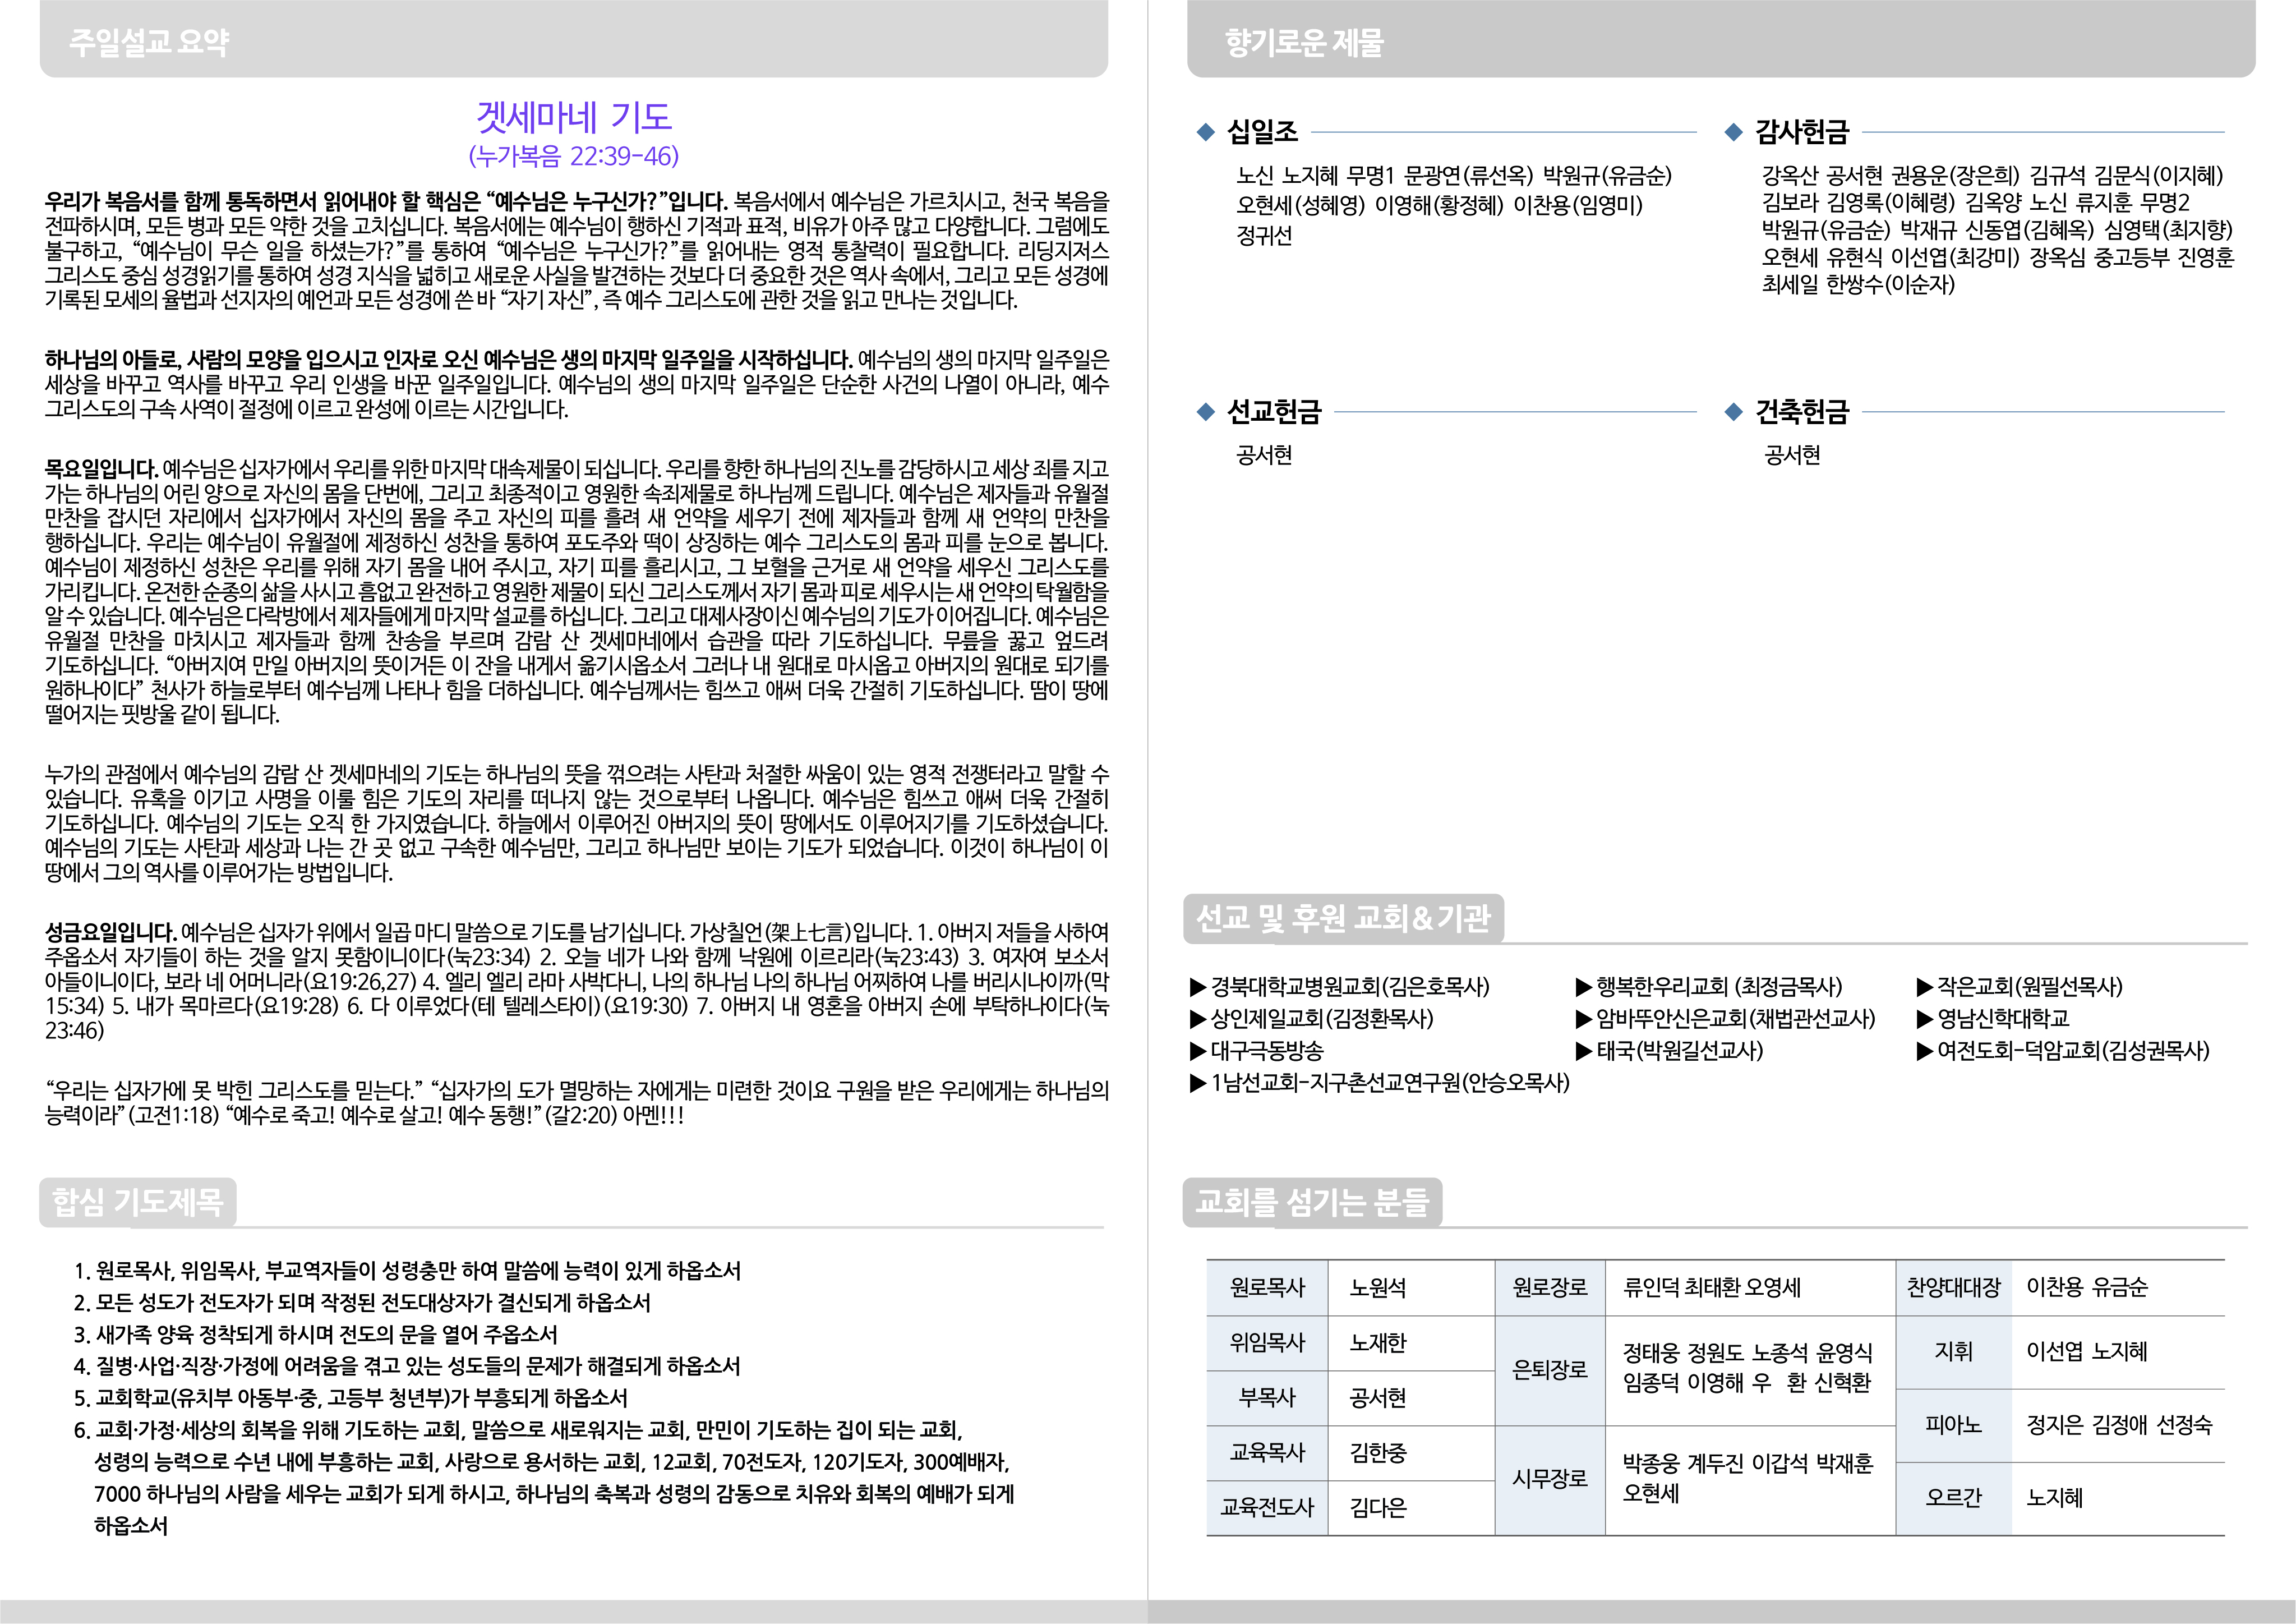Screen dimensions: 2296x1624
Task: Click the 노원석 name cell
Action: [1411, 1288]
